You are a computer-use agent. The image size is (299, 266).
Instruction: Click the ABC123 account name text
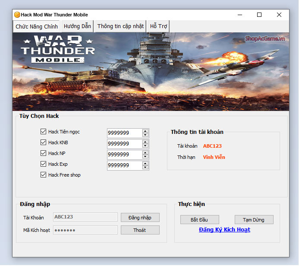tap(212, 146)
